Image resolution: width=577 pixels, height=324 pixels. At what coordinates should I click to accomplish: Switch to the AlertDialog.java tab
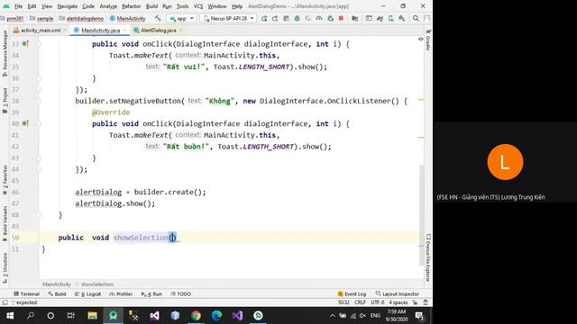point(159,30)
